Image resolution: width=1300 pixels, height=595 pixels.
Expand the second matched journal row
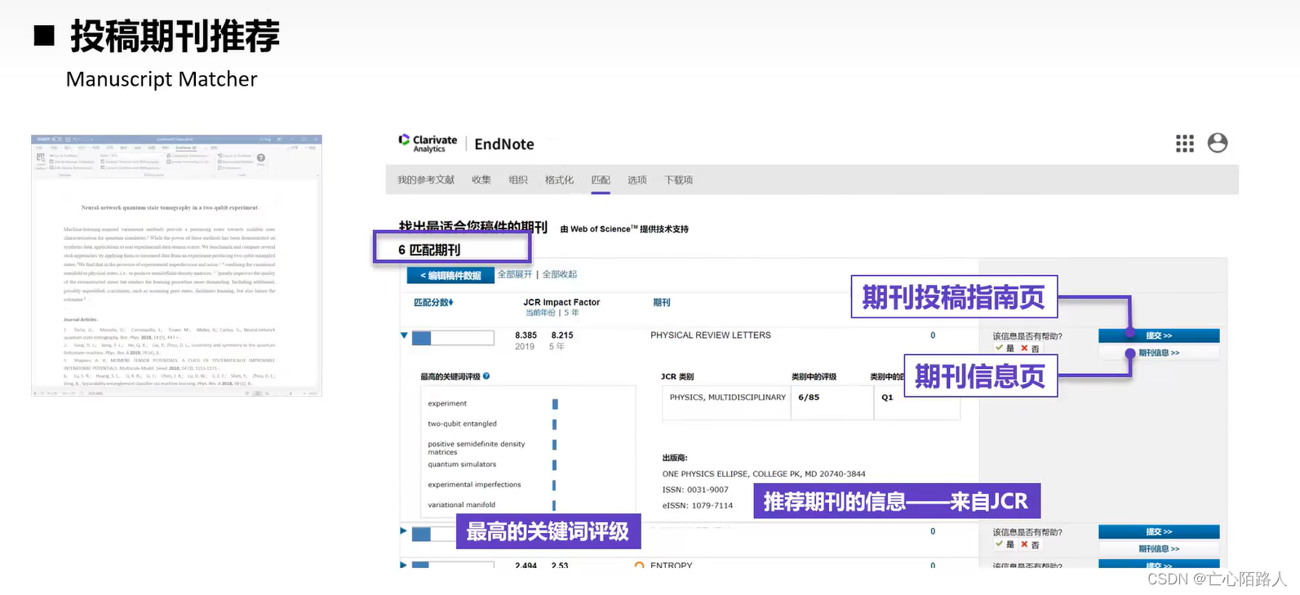(403, 531)
